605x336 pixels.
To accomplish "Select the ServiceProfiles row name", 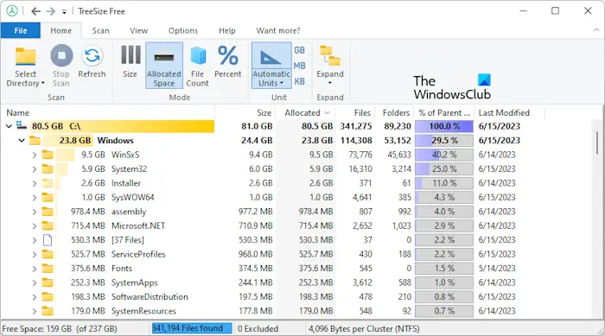I will tap(138, 254).
